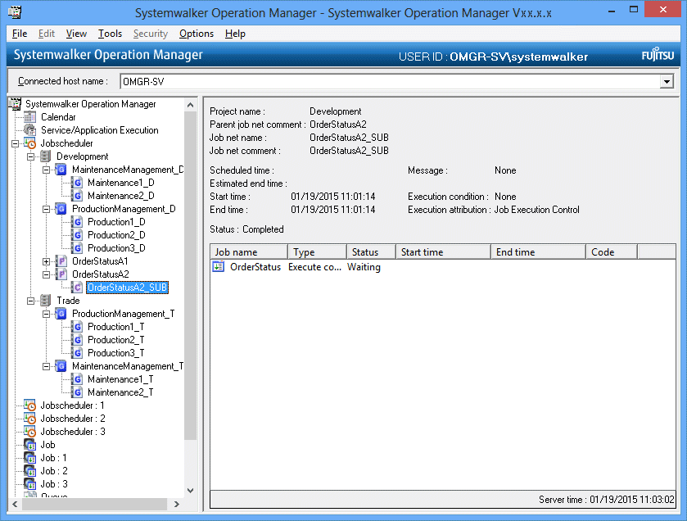Click the Job name column header
This screenshot has width=687, height=521.
coord(248,252)
